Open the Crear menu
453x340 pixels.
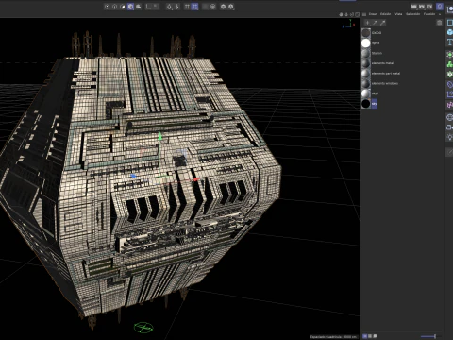coord(373,14)
